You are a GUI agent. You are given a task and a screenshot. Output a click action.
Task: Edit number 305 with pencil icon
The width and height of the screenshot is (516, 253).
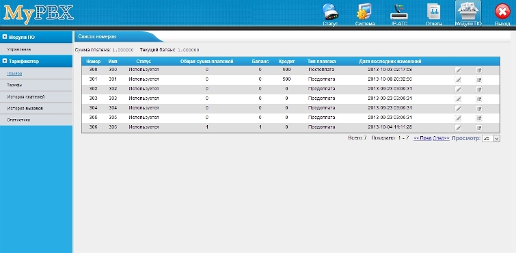tap(458, 118)
